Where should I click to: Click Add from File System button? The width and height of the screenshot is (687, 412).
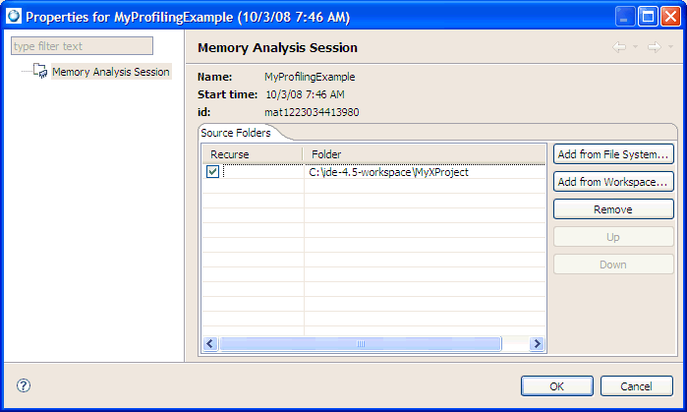613,154
